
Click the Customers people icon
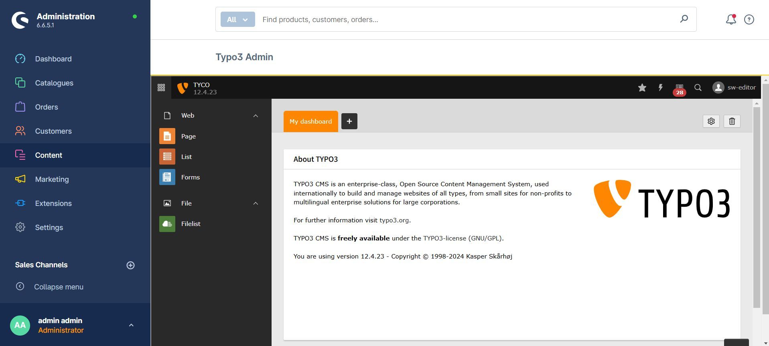tap(20, 131)
